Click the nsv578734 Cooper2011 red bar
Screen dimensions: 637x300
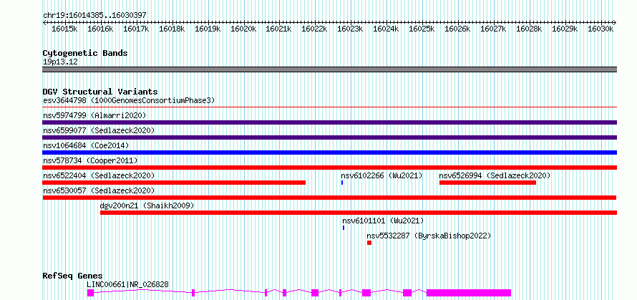click(x=329, y=168)
